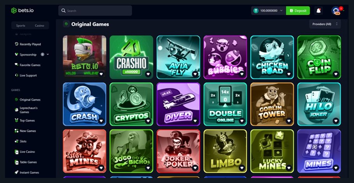Click the green Deposit button
354x183 pixels.
pos(298,11)
